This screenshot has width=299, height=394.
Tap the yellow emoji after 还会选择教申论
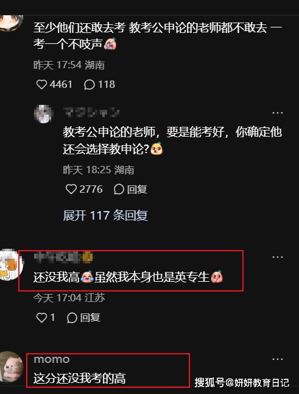click(157, 149)
